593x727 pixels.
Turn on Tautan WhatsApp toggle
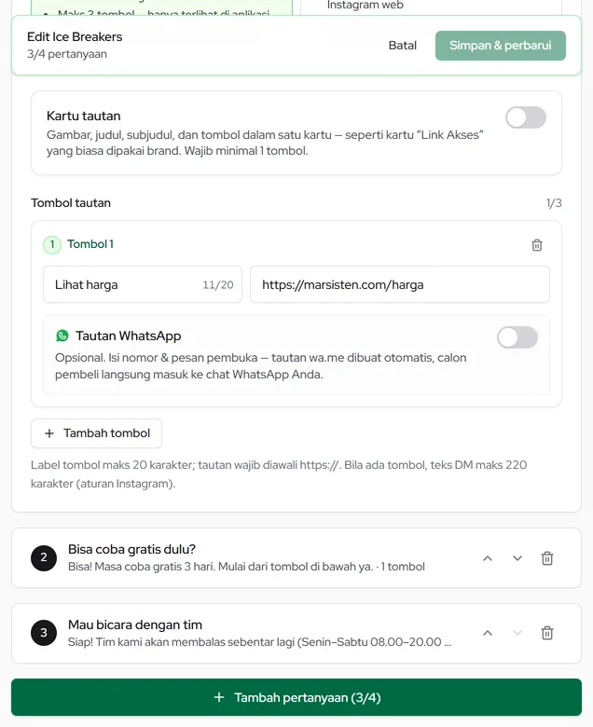coord(517,337)
